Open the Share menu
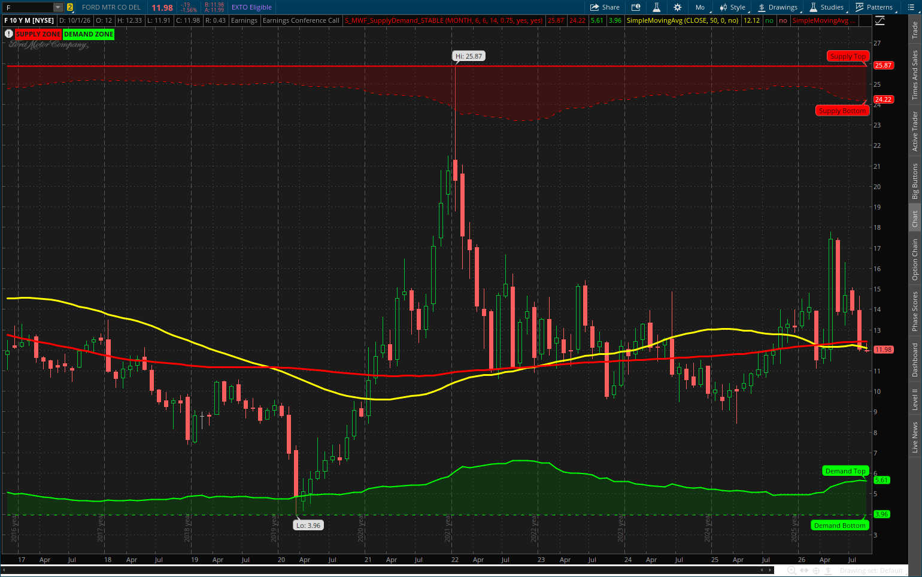Viewport: 922px width, 577px height. [x=605, y=7]
